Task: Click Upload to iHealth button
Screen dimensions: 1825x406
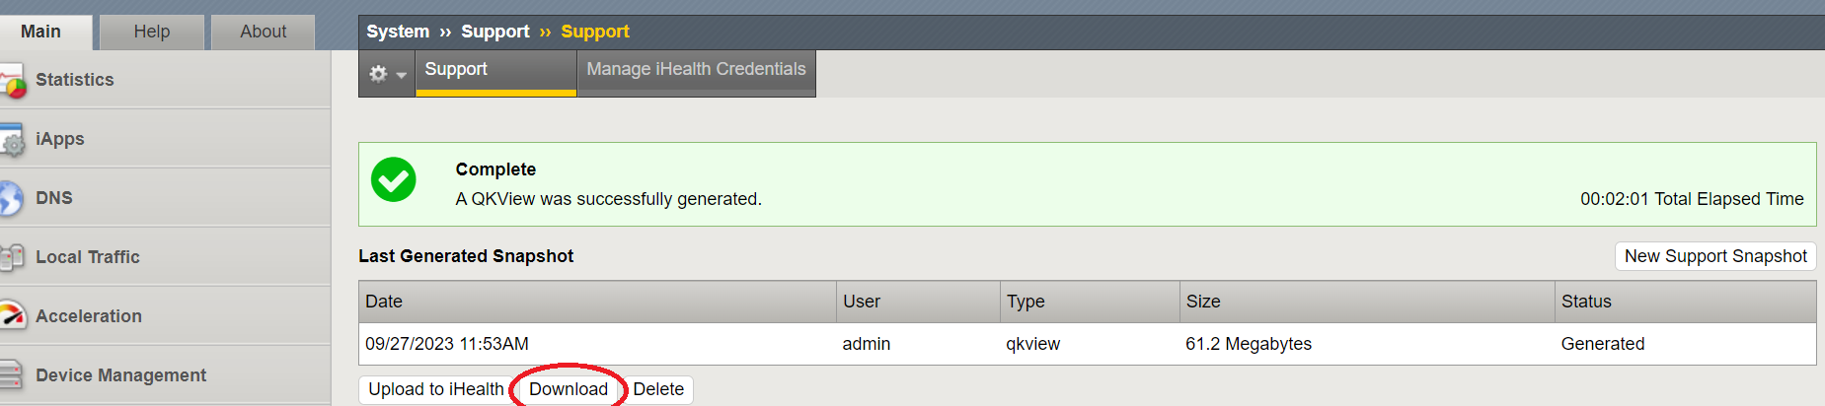Action: [x=436, y=389]
